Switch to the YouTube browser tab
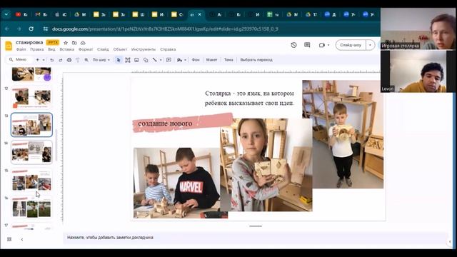457x257 pixels. 21,14
